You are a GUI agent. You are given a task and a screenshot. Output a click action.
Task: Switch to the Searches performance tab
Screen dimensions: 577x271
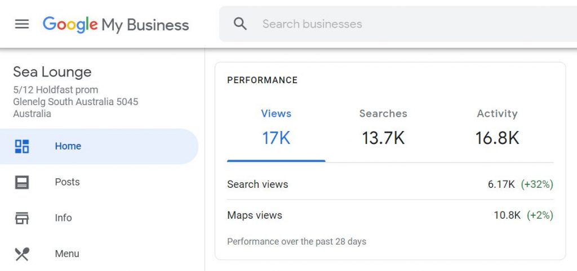click(x=383, y=128)
